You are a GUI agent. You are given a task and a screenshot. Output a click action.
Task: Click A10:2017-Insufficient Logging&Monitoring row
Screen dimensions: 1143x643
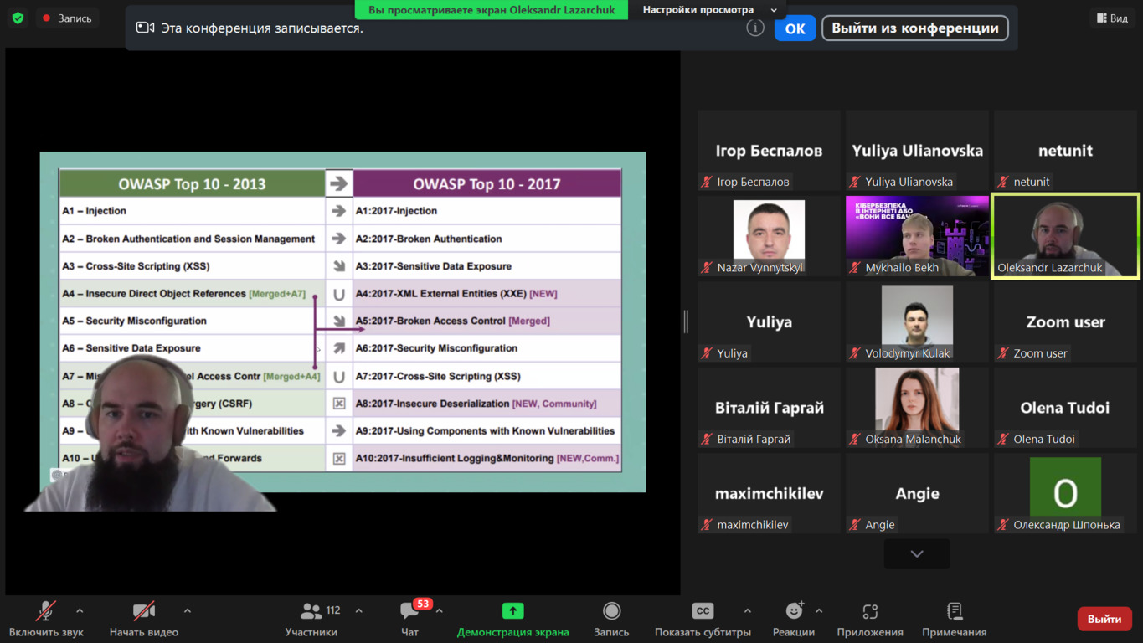(487, 458)
